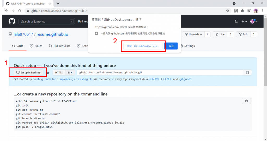The height and width of the screenshot is (141, 267).
Task: Click the blue cancel button in dialog
Action: coord(171,46)
